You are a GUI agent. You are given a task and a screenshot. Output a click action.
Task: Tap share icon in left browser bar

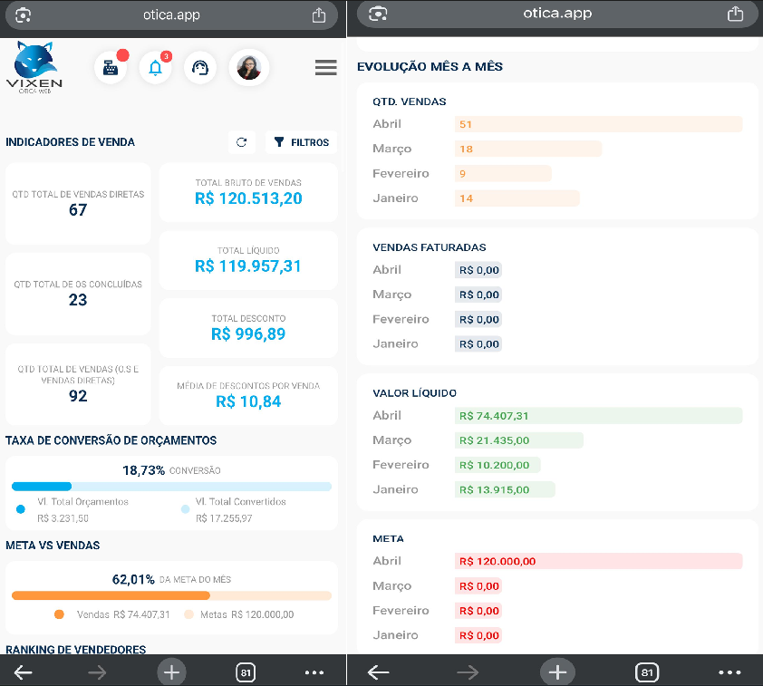318,14
